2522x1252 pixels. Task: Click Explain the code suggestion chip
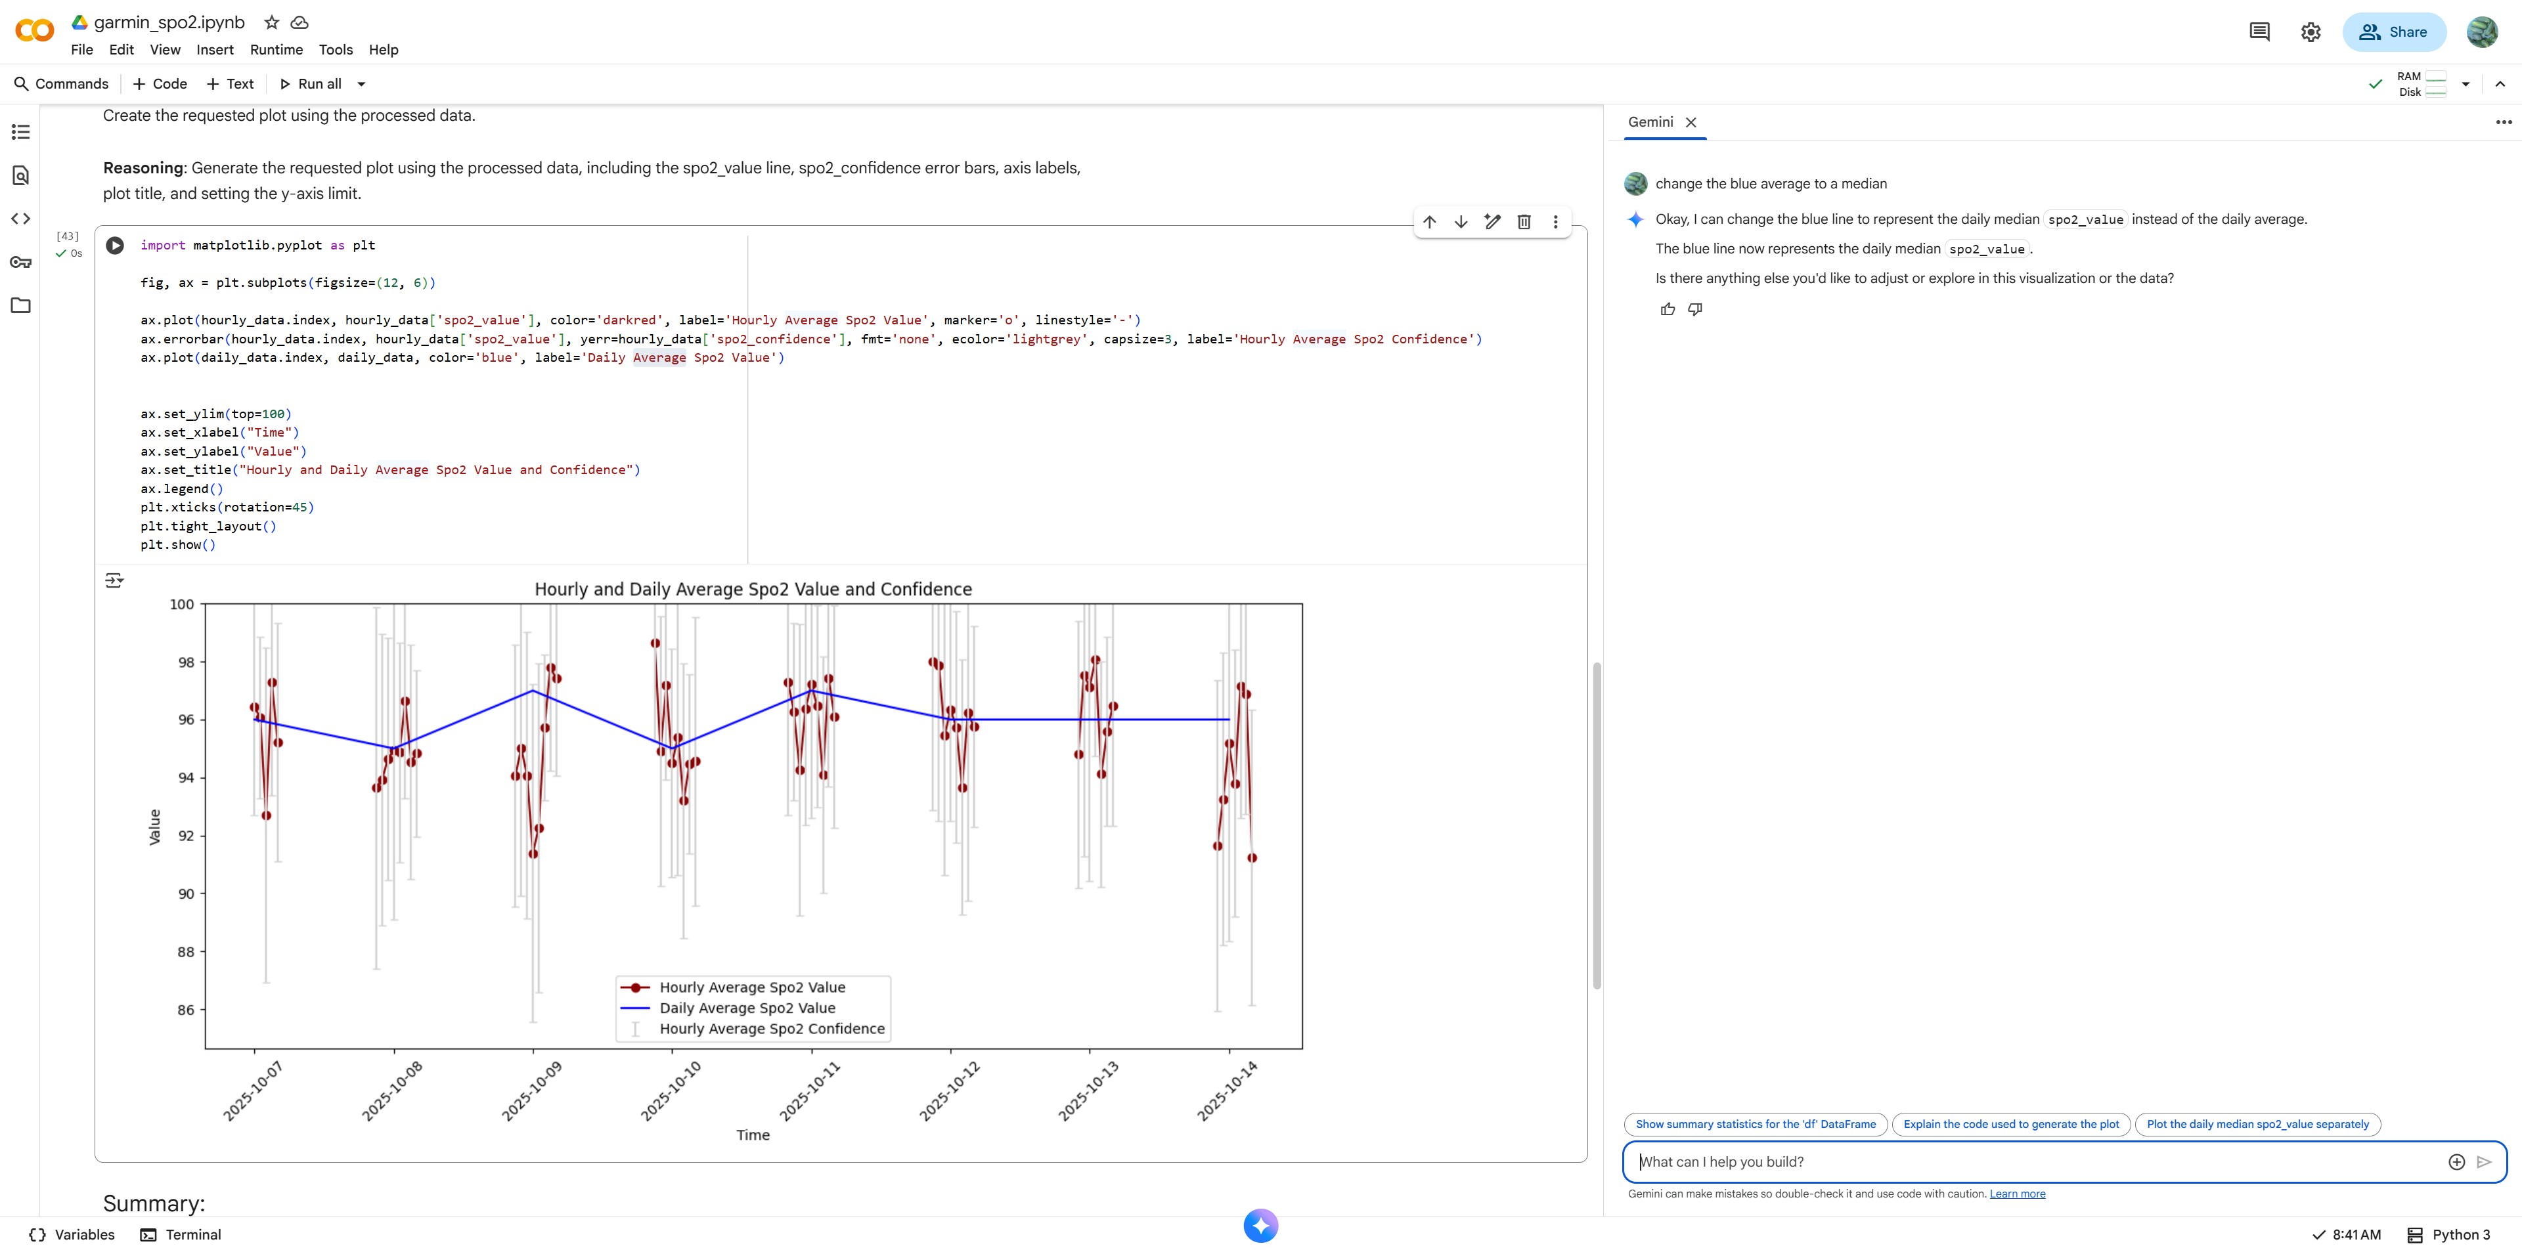coord(2010,1124)
